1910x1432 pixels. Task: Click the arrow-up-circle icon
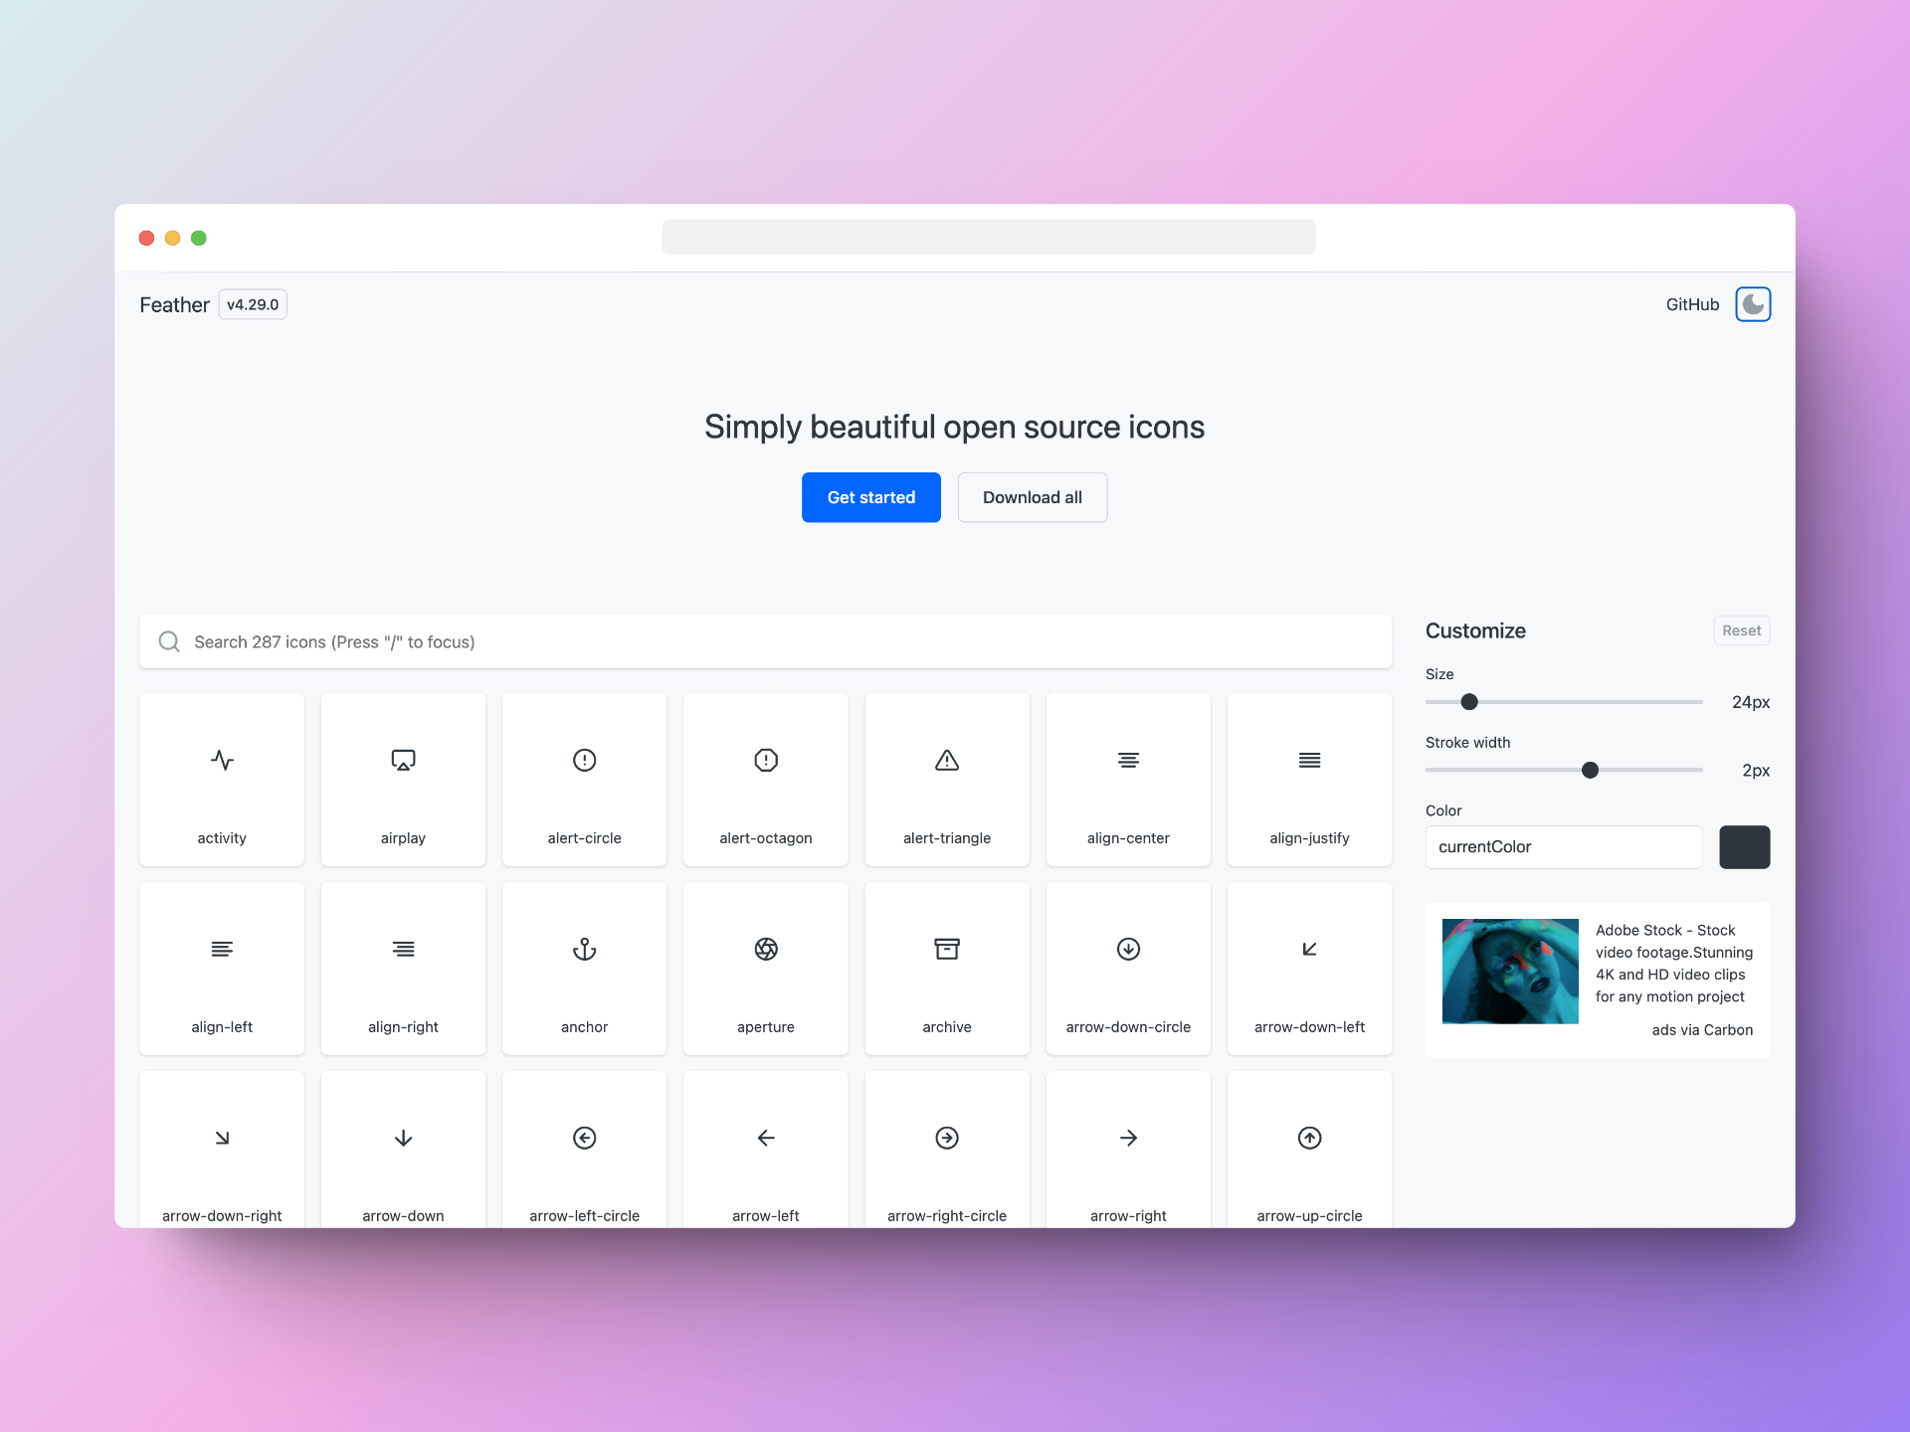tap(1309, 1139)
